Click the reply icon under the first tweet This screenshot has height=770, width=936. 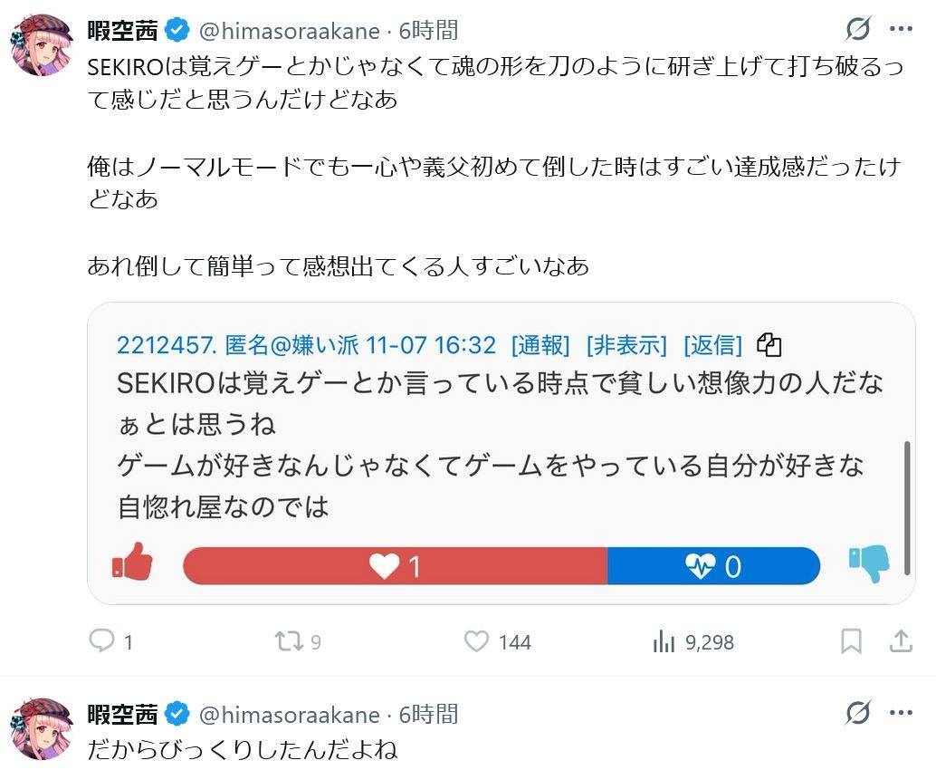click(x=101, y=641)
